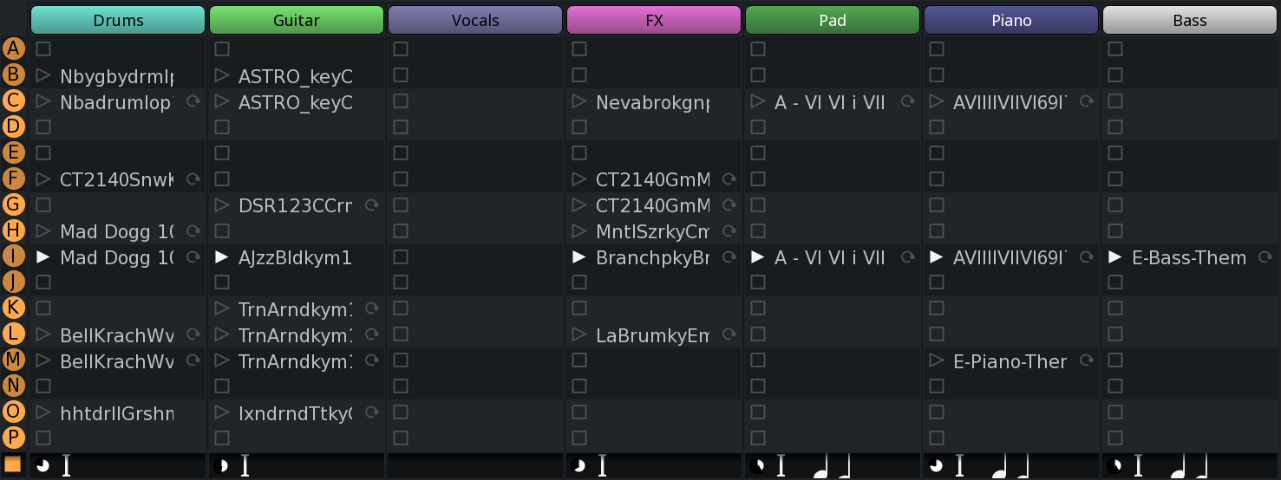Image resolution: width=1281 pixels, height=480 pixels.
Task: Click the empty Pad slot in row F
Action: click(758, 179)
